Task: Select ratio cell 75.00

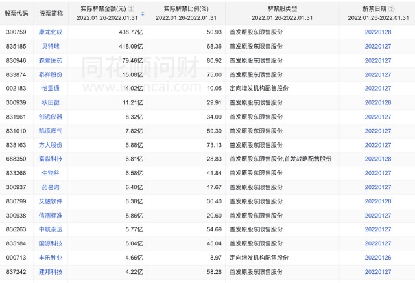Action: tap(214, 74)
